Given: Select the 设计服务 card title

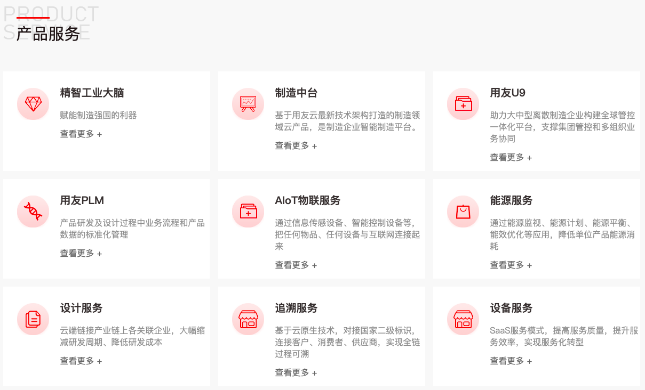Looking at the screenshot, I should [82, 308].
